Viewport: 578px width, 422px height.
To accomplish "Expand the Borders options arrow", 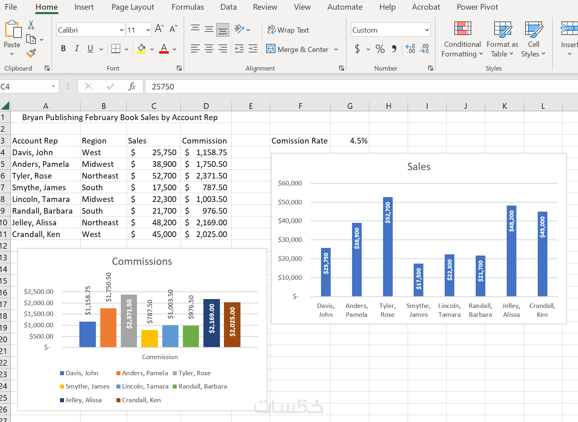I will (x=126, y=49).
